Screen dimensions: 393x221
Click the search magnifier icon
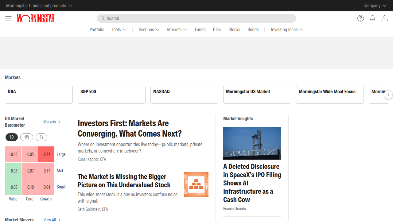tap(103, 18)
